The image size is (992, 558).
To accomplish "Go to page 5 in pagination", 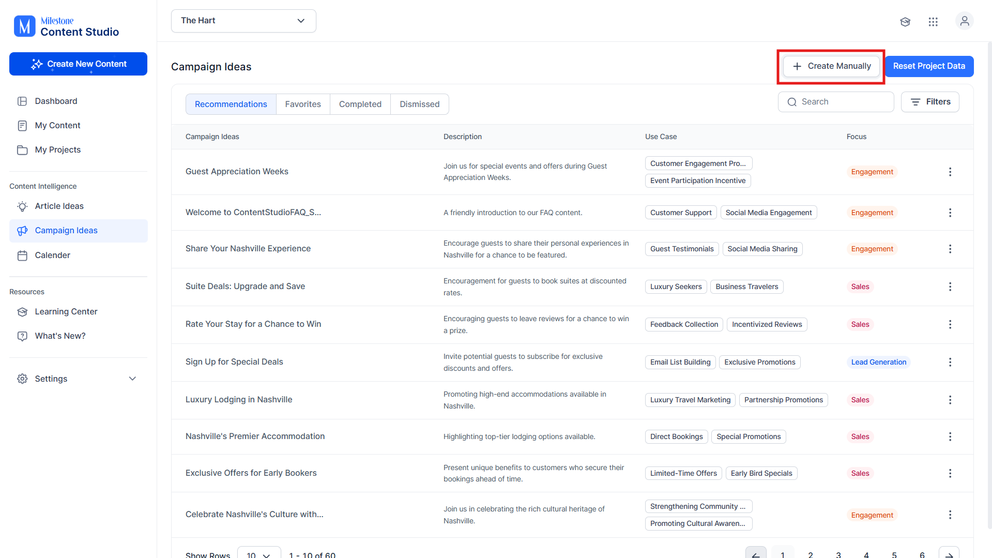I will click(x=894, y=554).
